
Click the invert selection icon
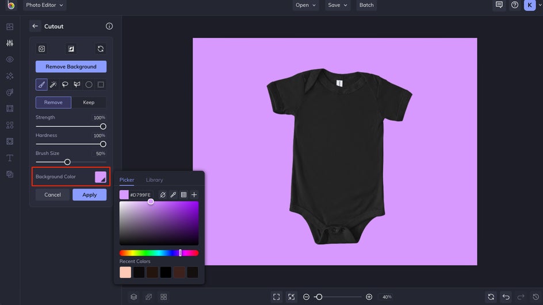pyautogui.click(x=71, y=49)
